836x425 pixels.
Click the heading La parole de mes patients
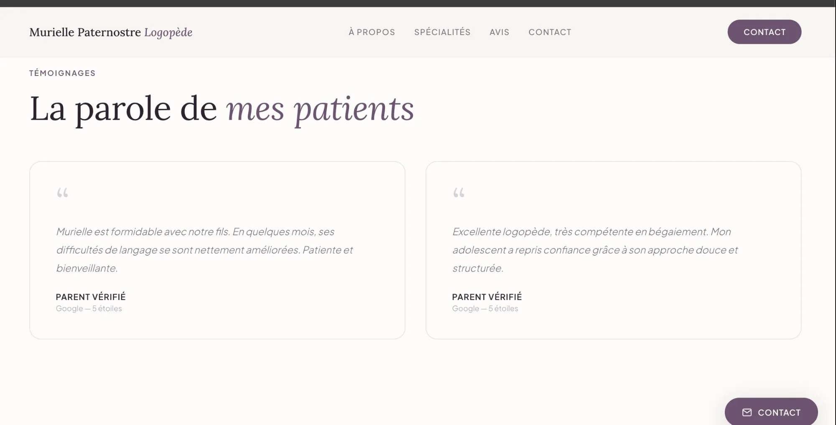tap(222, 108)
